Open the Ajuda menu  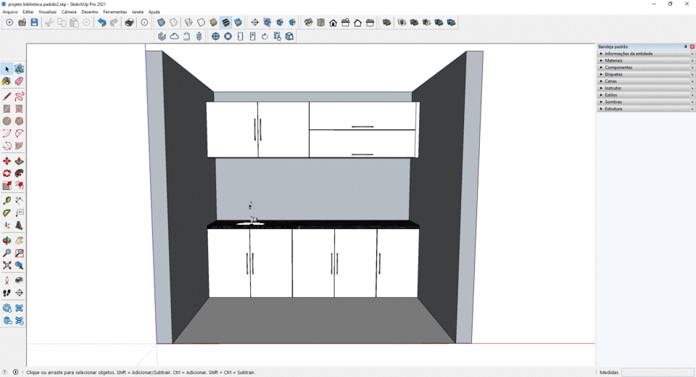[x=154, y=12]
